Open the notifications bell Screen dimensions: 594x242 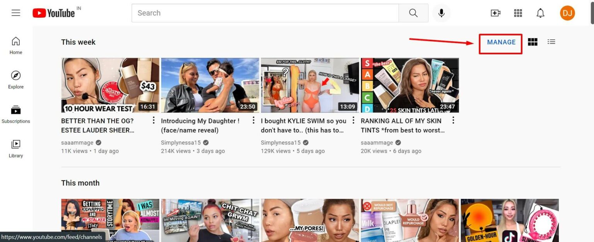540,13
